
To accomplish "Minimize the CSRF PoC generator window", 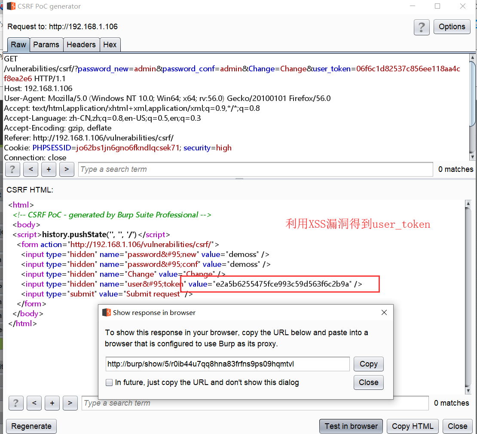I will coord(413,6).
